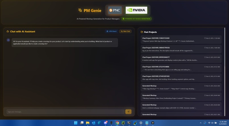The image size is (229, 126).
Task: Click the clock icon beside 07:22 AM timestamp
Action: (205, 67)
